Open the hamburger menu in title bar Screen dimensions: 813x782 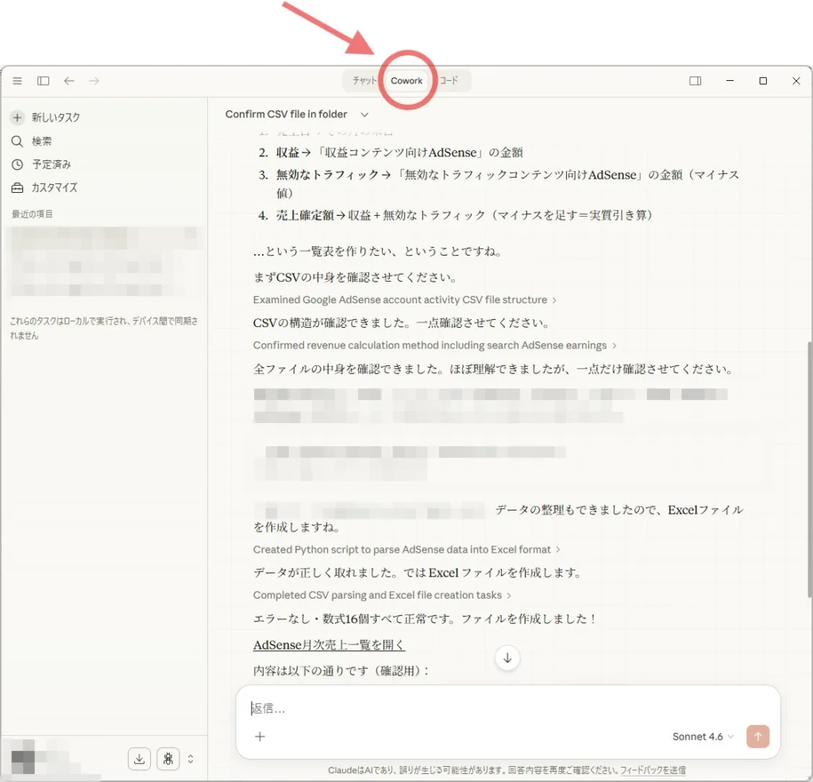point(17,81)
